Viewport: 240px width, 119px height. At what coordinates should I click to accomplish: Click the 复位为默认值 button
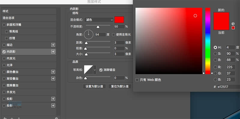point(120,86)
